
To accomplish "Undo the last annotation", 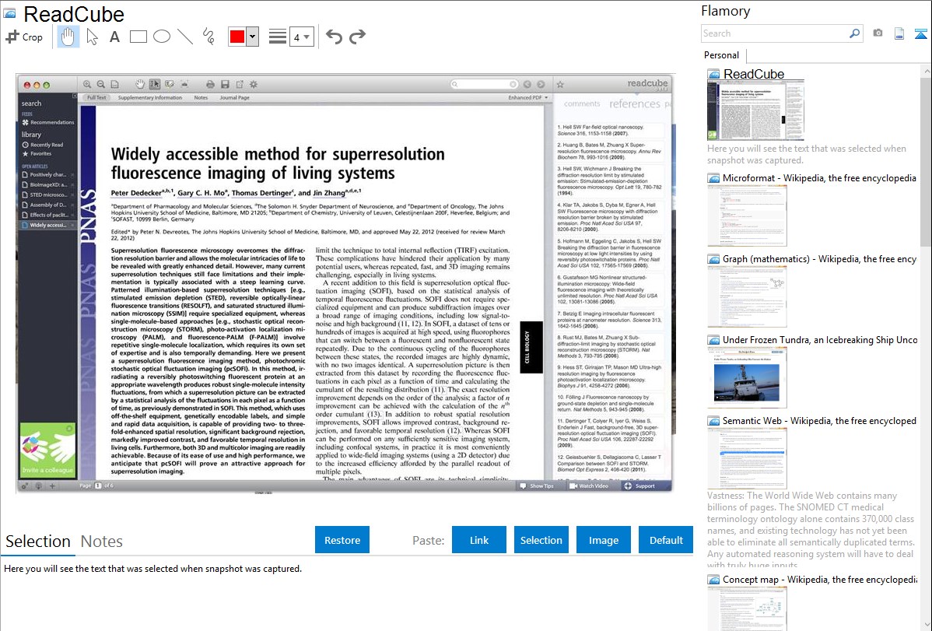I will [x=334, y=37].
